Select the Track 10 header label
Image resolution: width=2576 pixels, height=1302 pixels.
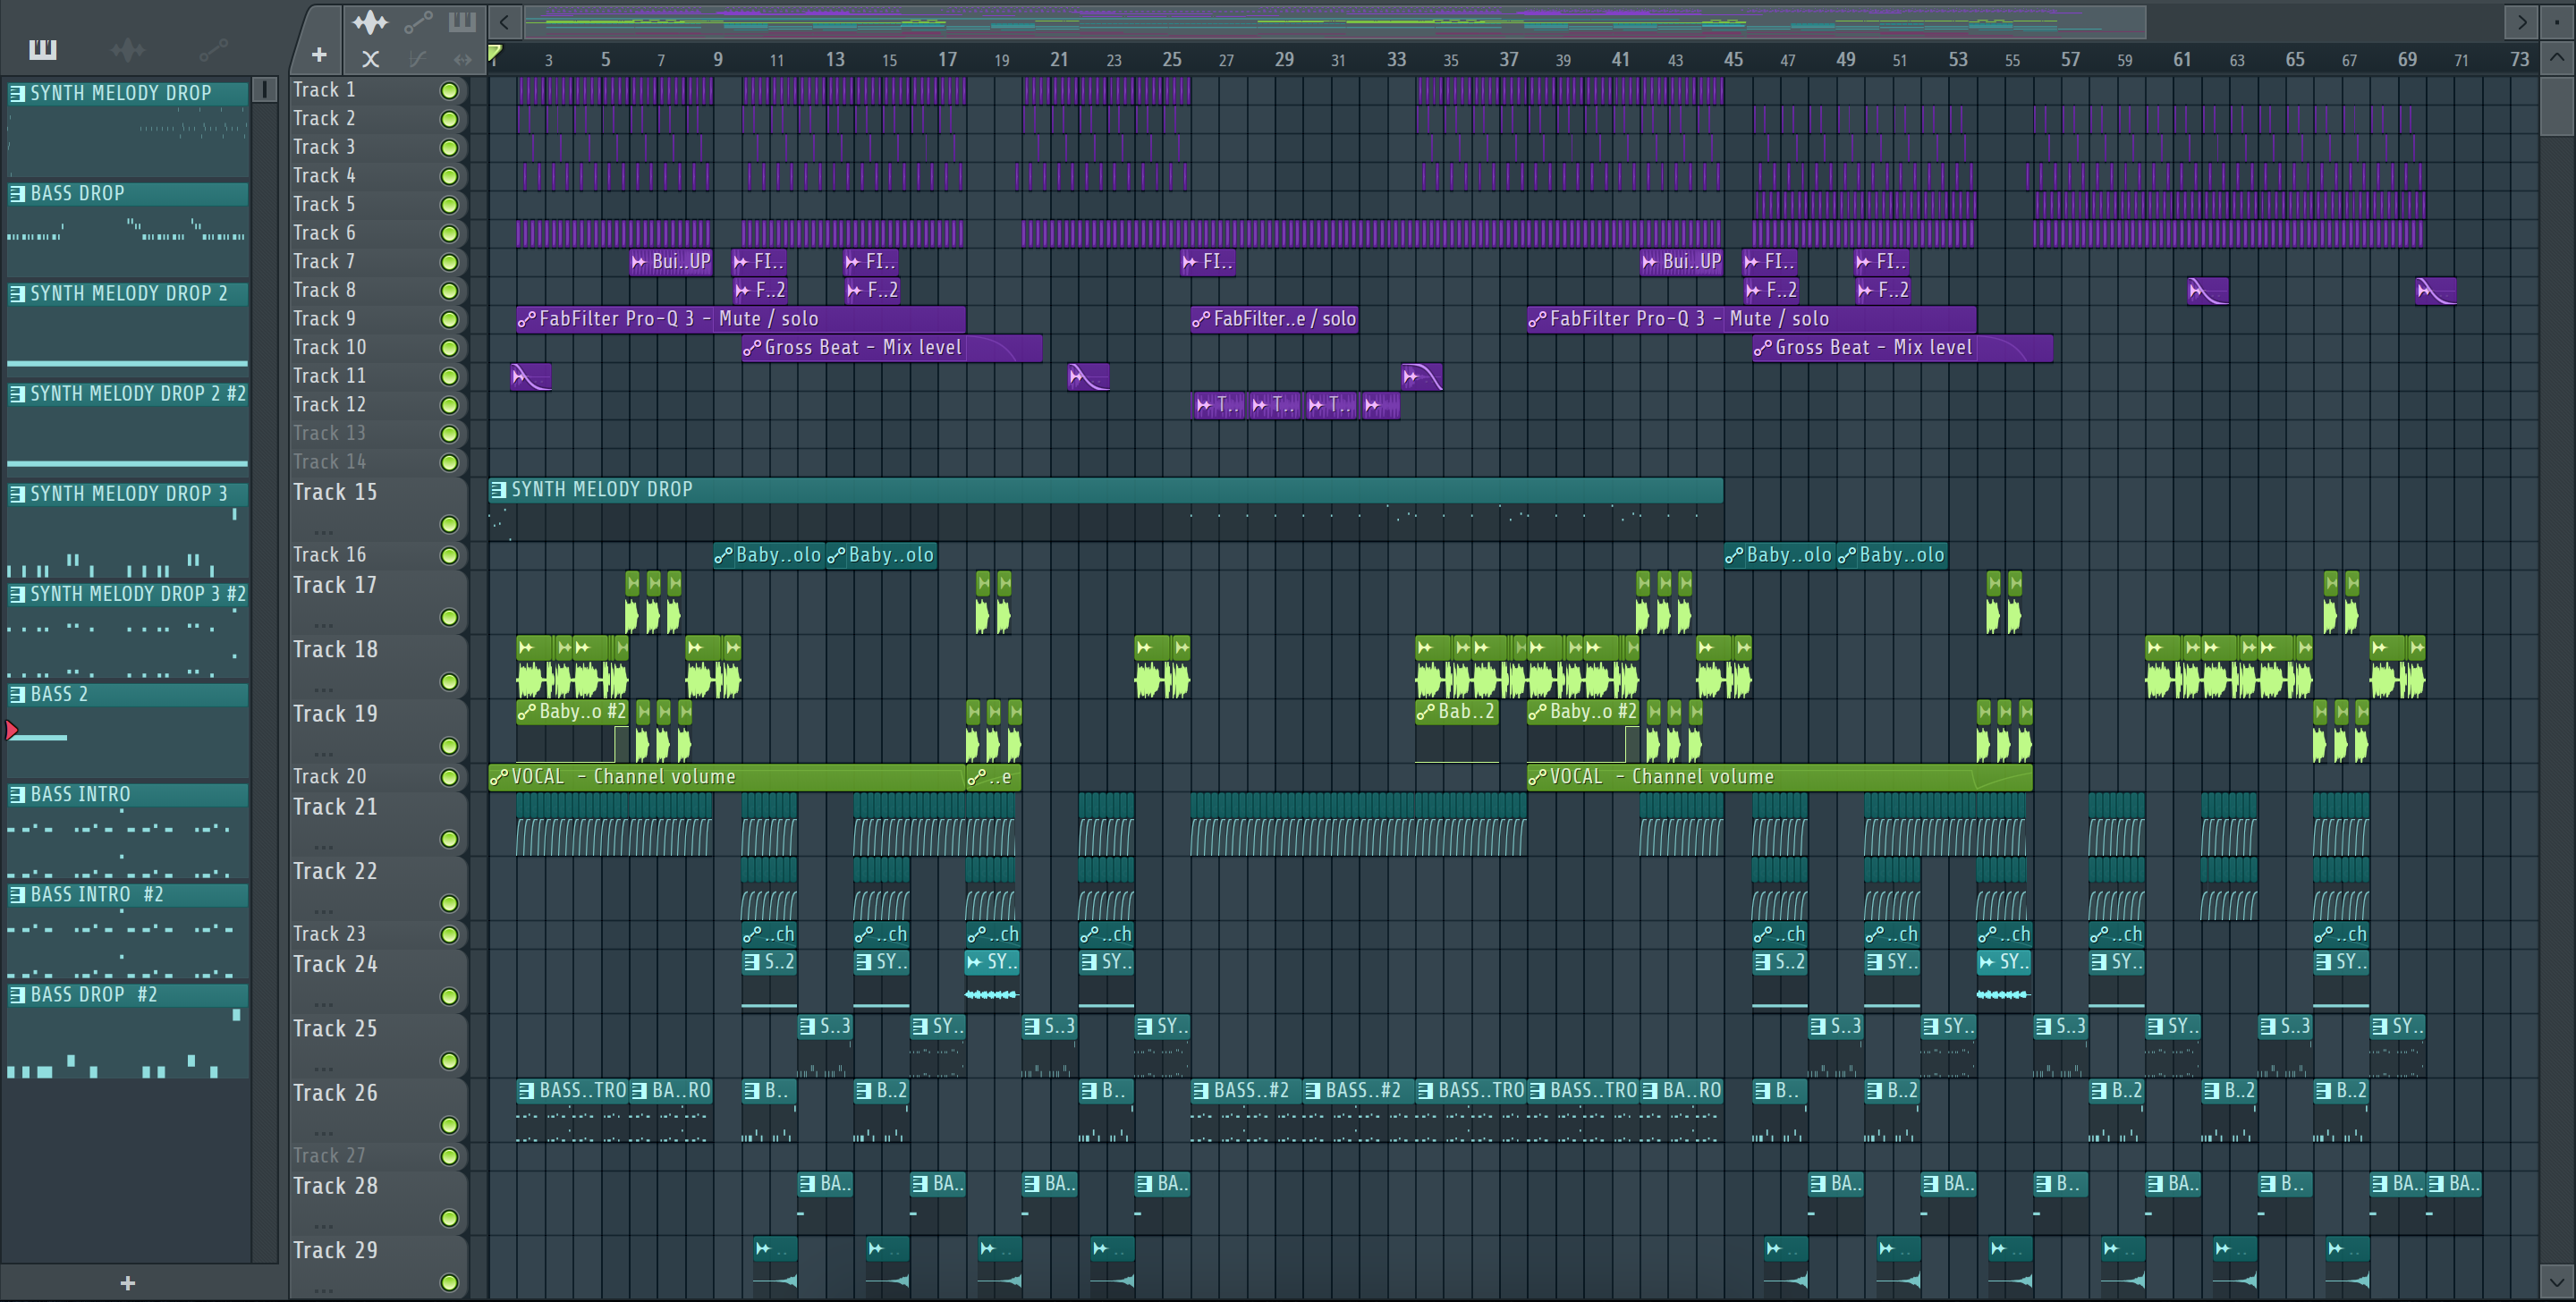[x=330, y=347]
